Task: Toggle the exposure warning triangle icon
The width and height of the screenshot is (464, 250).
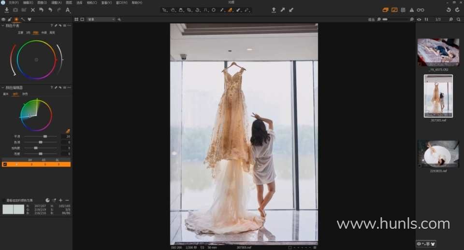Action: pos(412,10)
